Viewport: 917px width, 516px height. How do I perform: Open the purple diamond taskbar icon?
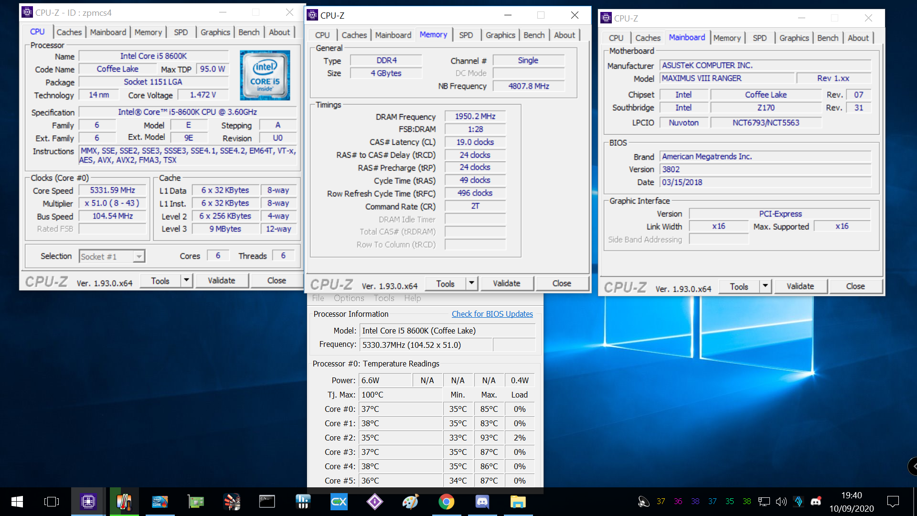click(x=375, y=502)
